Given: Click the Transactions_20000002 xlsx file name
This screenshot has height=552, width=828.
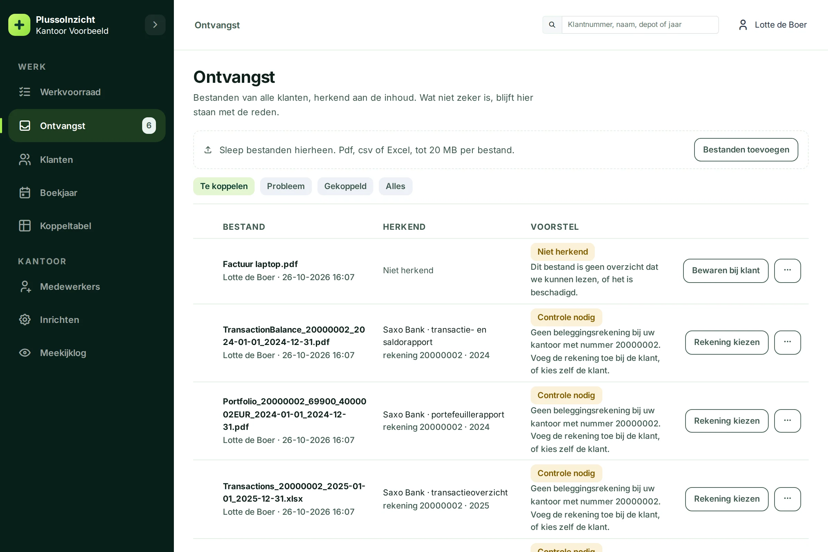Looking at the screenshot, I should (294, 492).
